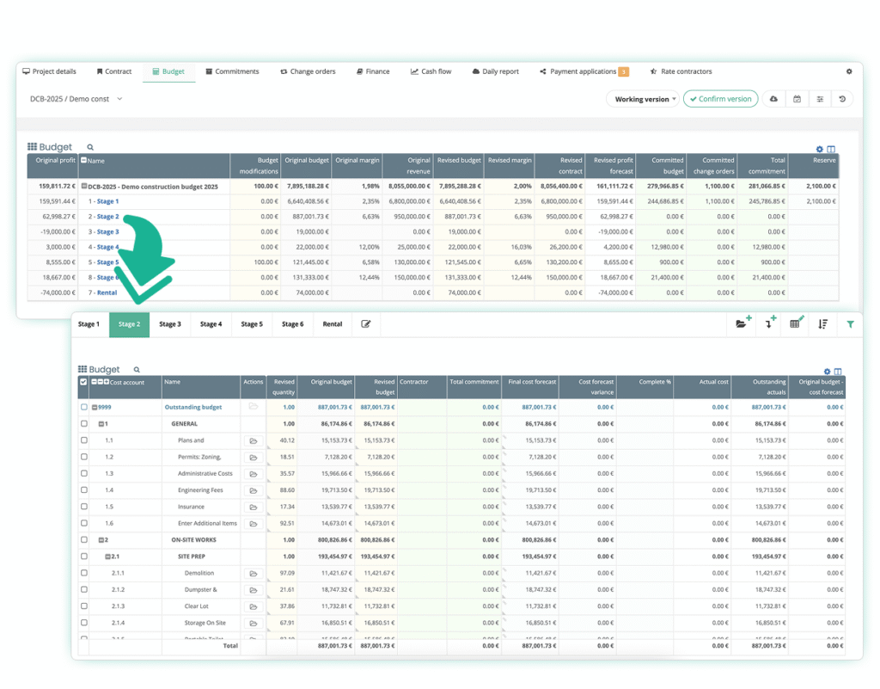The width and height of the screenshot is (880, 689).
Task: Click the add row arrow icon
Action: click(x=771, y=323)
